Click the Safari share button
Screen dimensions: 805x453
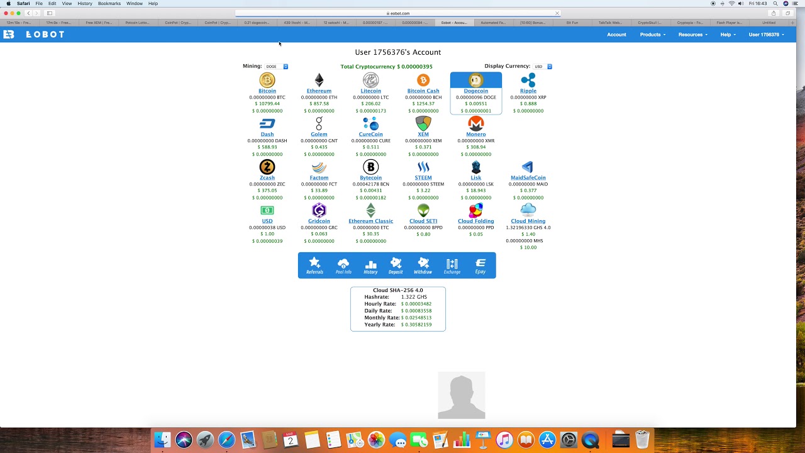click(774, 13)
